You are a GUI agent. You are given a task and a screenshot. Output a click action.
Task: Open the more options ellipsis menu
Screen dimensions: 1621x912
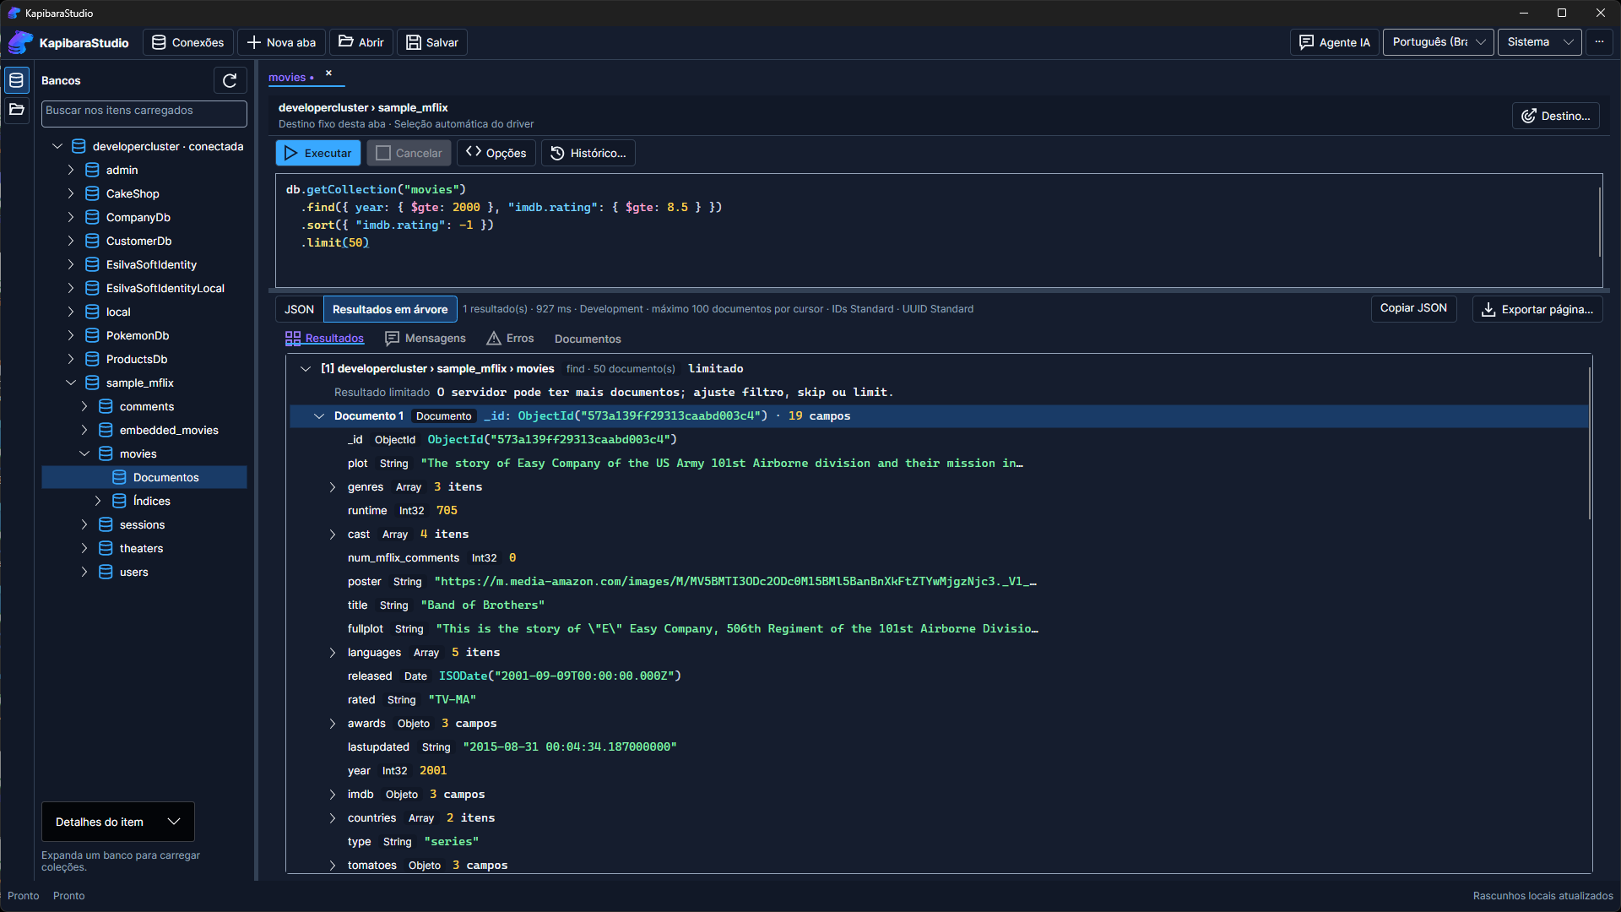pos(1599,42)
